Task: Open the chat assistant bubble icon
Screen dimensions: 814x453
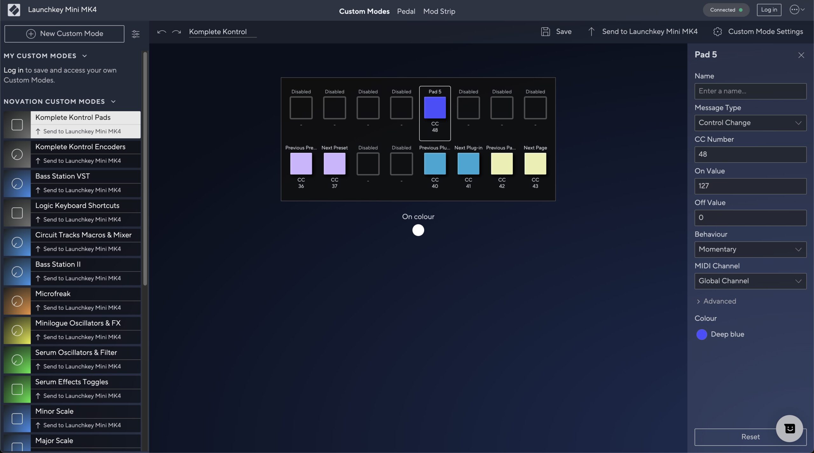Action: coord(789,428)
